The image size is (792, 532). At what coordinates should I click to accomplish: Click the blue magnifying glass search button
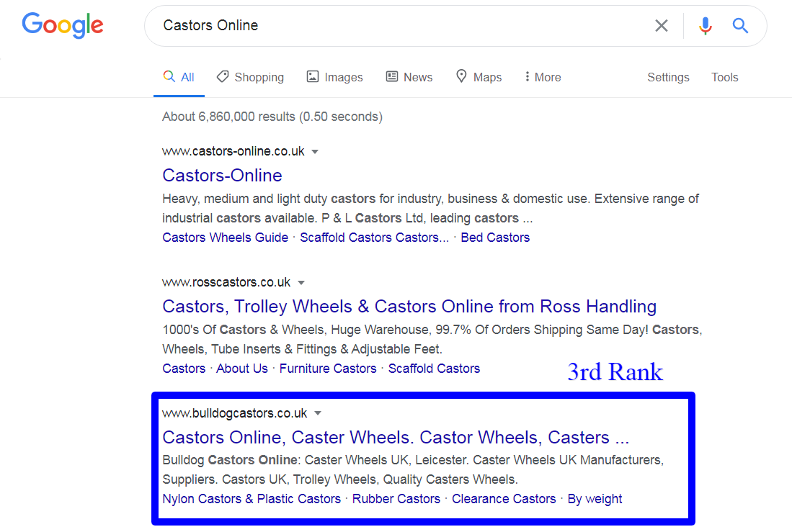pos(740,25)
